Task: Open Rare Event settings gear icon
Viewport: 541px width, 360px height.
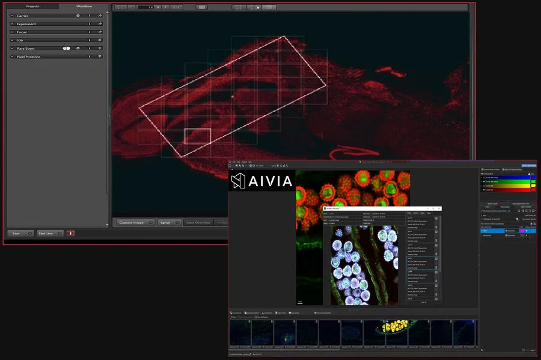Action: [78, 49]
